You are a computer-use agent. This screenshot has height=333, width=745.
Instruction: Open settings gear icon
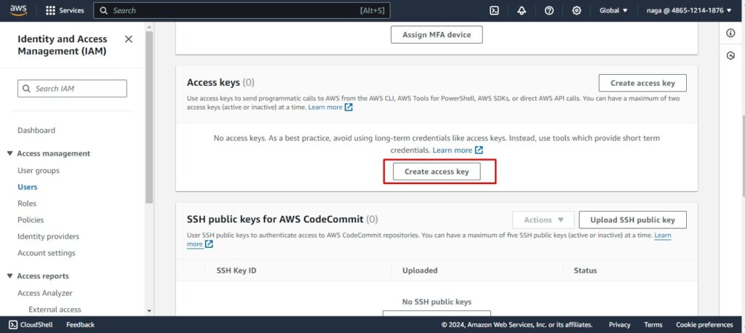click(577, 10)
